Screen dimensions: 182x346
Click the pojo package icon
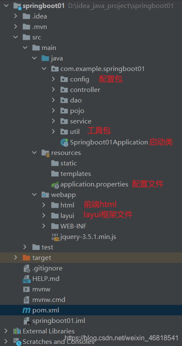(64, 111)
